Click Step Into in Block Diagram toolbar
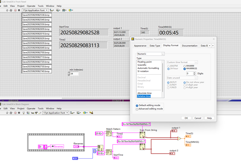This screenshot has width=241, height=168. (33, 113)
